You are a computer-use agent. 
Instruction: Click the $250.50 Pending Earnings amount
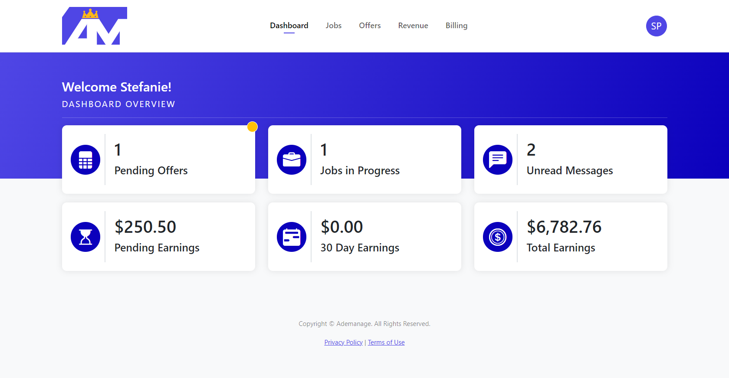pos(145,227)
